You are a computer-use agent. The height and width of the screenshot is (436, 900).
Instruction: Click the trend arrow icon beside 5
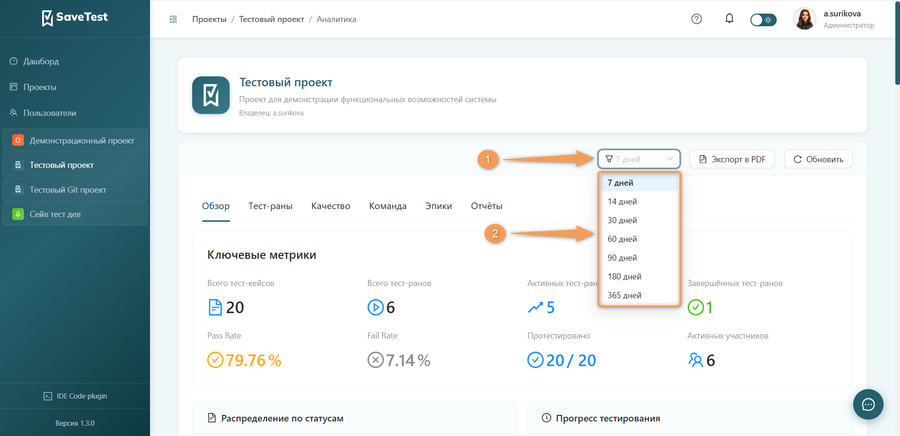tap(535, 308)
